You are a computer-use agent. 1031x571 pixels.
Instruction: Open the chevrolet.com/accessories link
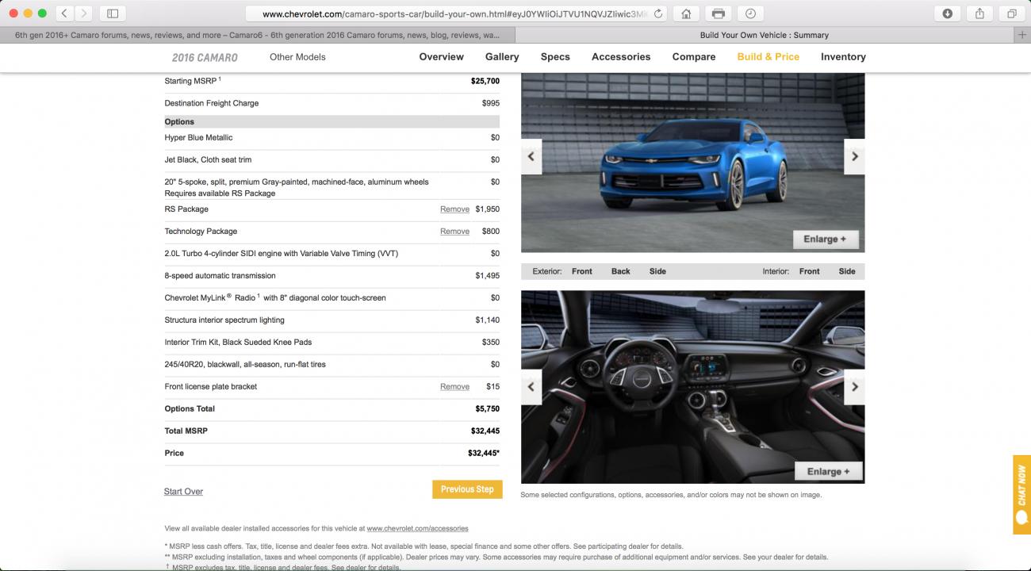417,528
